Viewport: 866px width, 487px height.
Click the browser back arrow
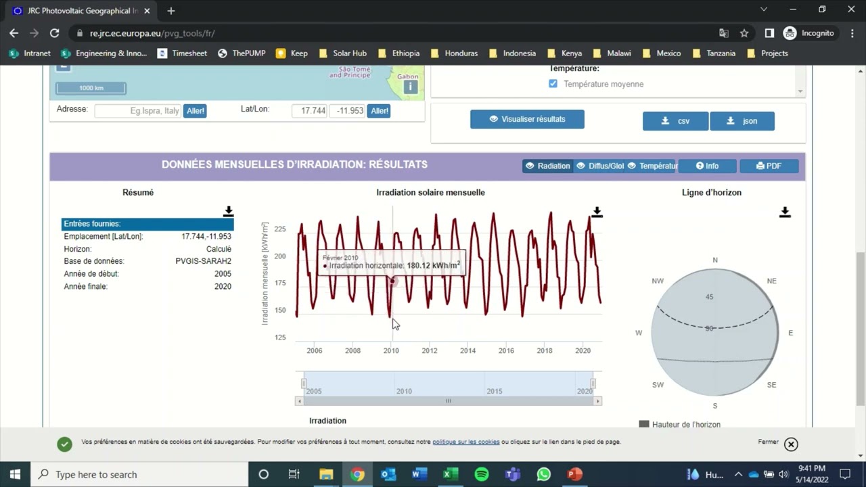[x=14, y=33]
